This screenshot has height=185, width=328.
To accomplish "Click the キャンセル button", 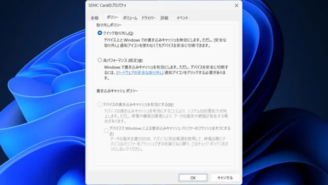I will tap(225, 178).
